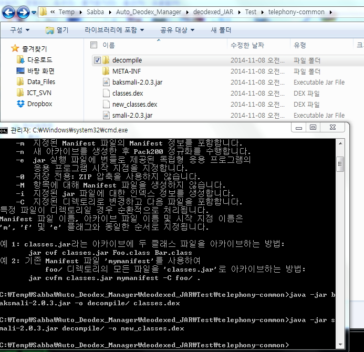This screenshot has height=352, width=364.
Task: Click the META-INF folder icon
Action: coord(106,71)
